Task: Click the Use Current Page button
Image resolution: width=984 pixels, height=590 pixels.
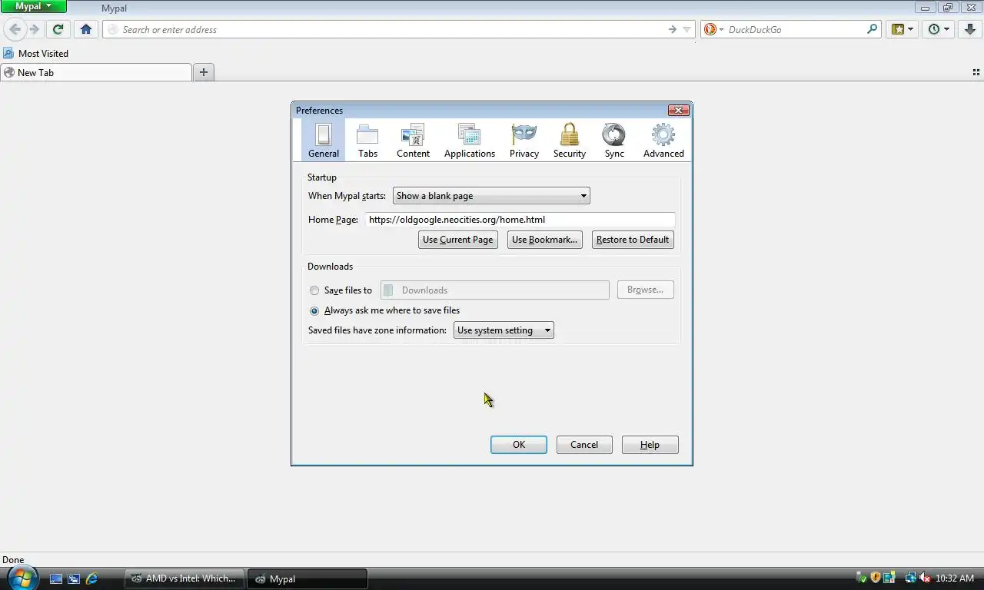Action: [x=457, y=240]
